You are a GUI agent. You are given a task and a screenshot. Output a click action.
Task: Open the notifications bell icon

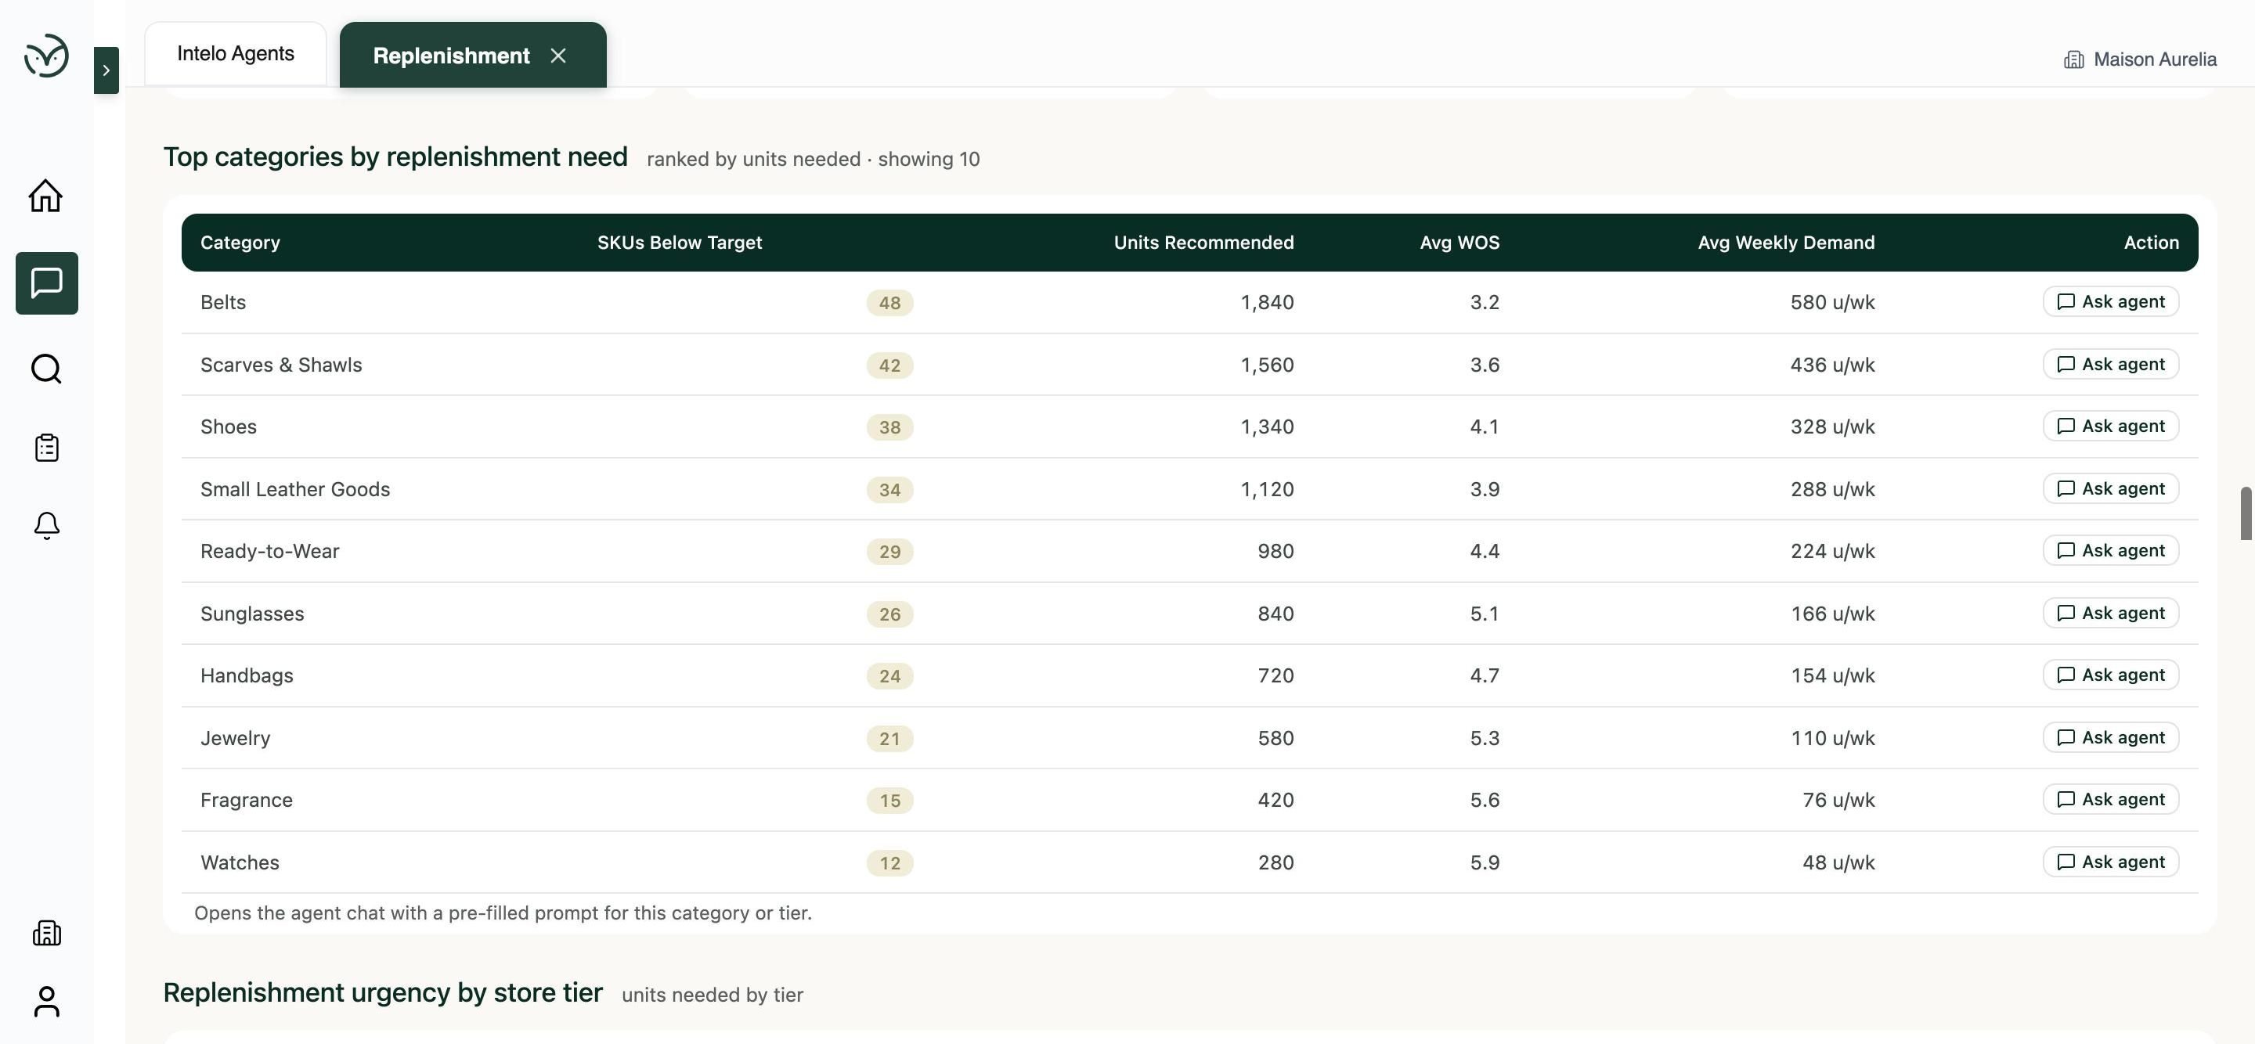click(46, 525)
